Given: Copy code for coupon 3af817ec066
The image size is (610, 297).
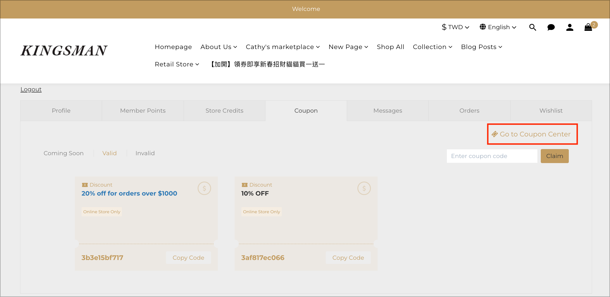Looking at the screenshot, I should 348,258.
